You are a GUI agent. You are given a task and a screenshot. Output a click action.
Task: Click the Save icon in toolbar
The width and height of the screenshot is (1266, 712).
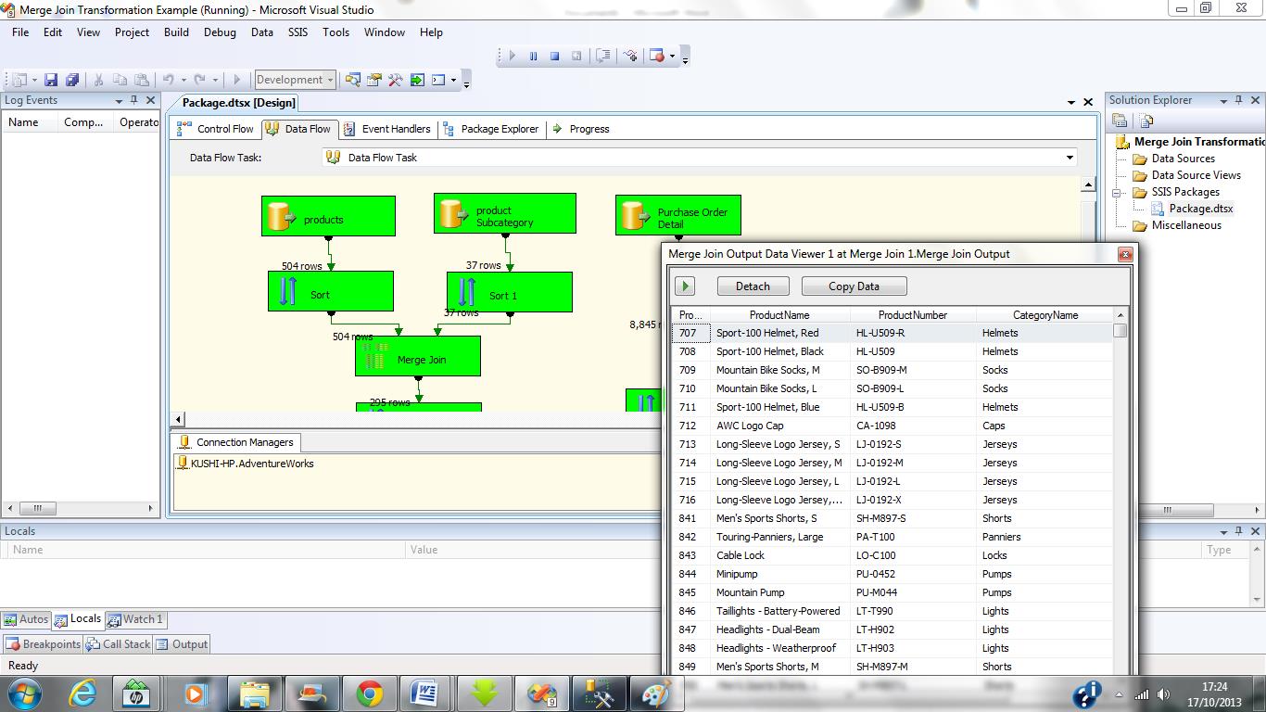pos(51,81)
